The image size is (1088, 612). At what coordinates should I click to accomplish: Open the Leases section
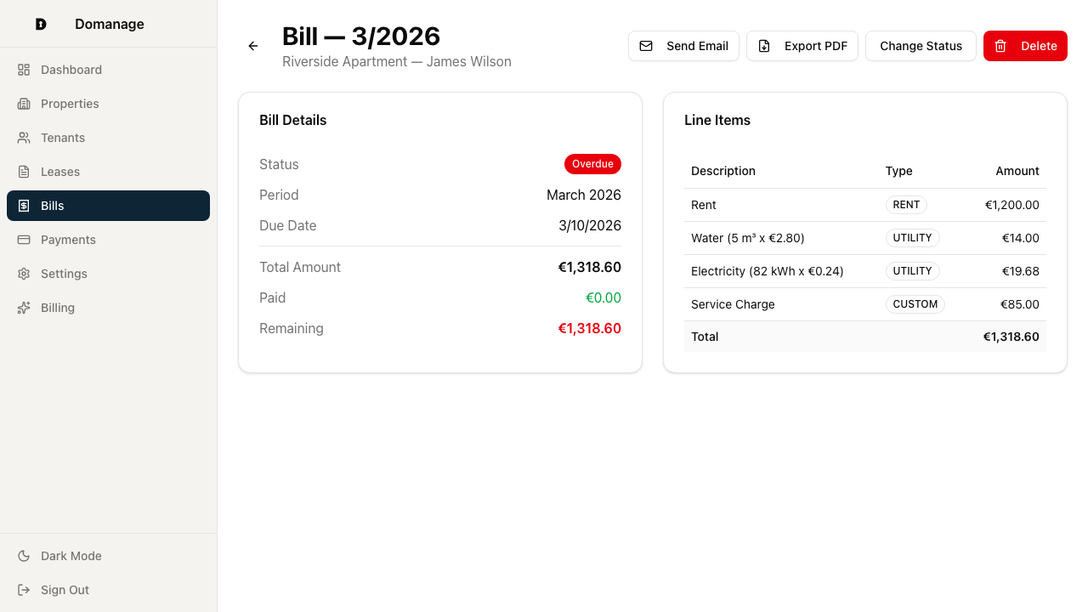pyautogui.click(x=60, y=172)
